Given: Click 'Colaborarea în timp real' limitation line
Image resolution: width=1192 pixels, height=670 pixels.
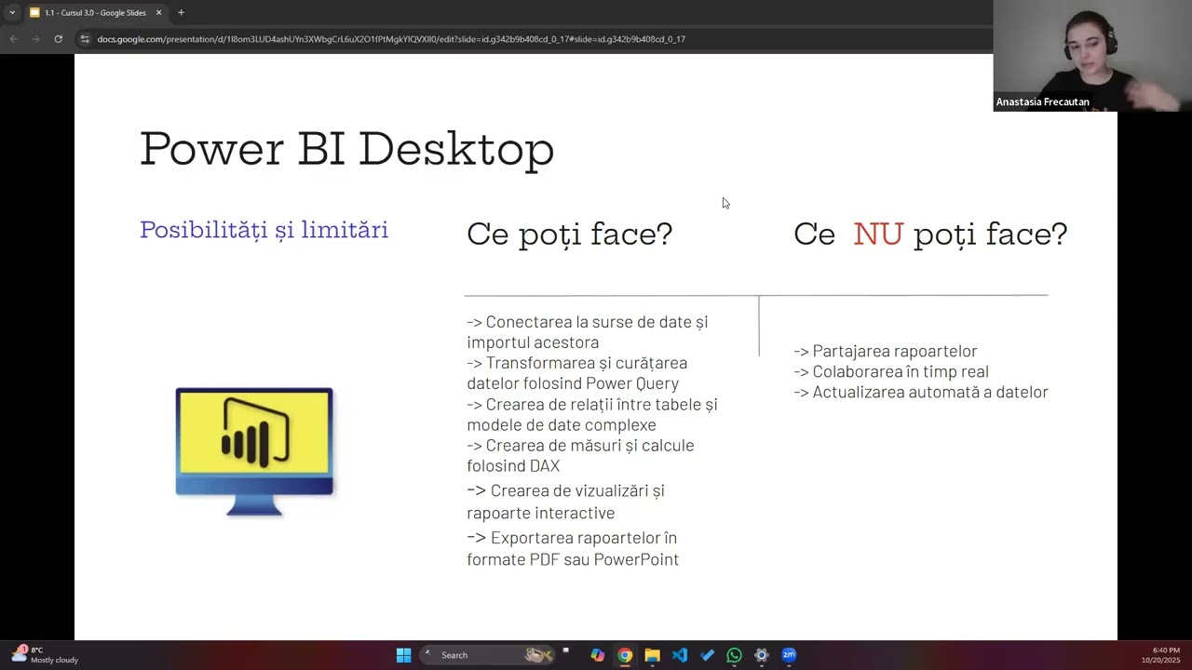Looking at the screenshot, I should point(891,371).
